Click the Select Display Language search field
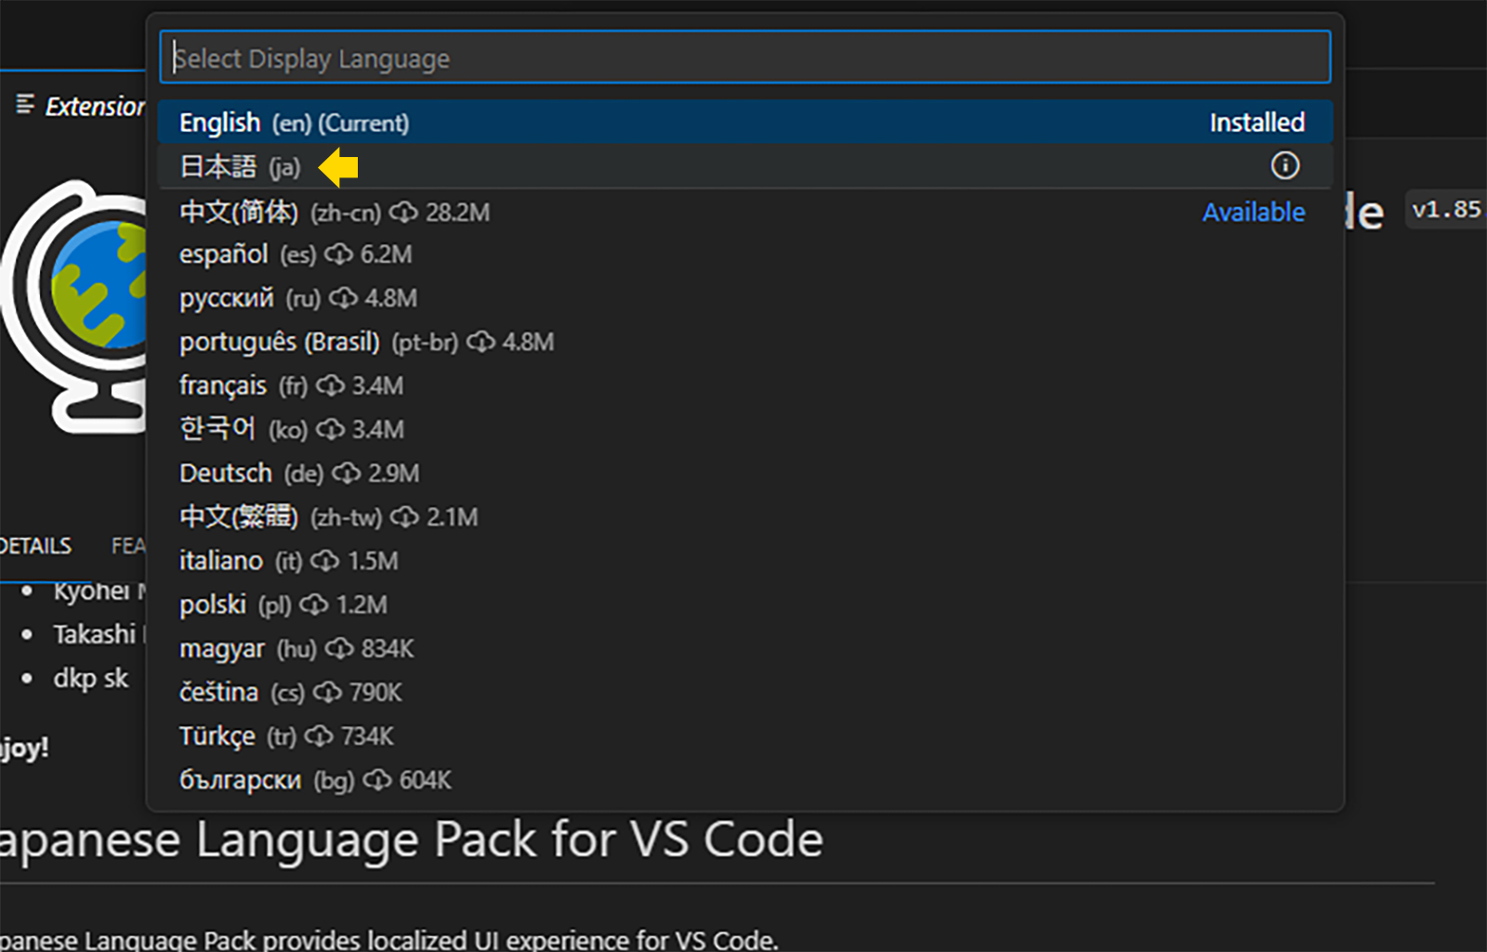1487x952 pixels. coord(744,58)
